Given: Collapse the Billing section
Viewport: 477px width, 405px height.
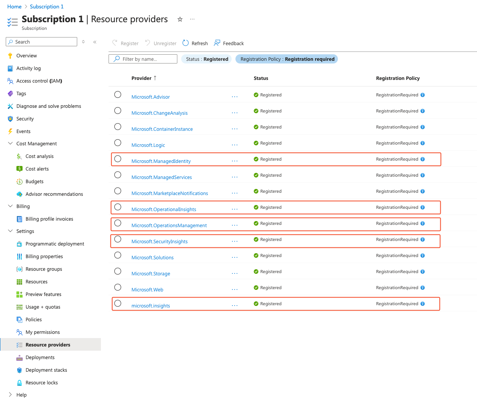Looking at the screenshot, I should pyautogui.click(x=10, y=206).
